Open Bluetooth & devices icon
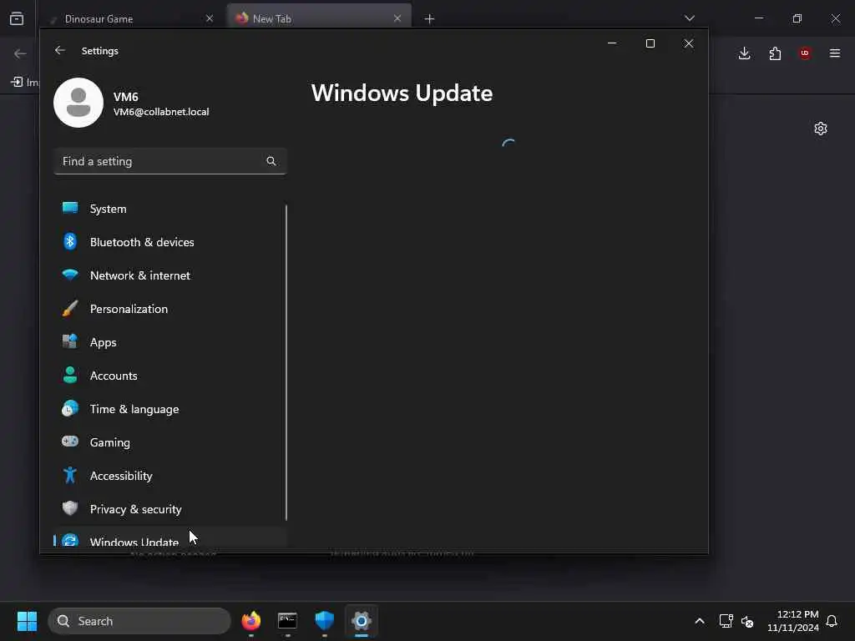The image size is (855, 641). [x=70, y=241]
